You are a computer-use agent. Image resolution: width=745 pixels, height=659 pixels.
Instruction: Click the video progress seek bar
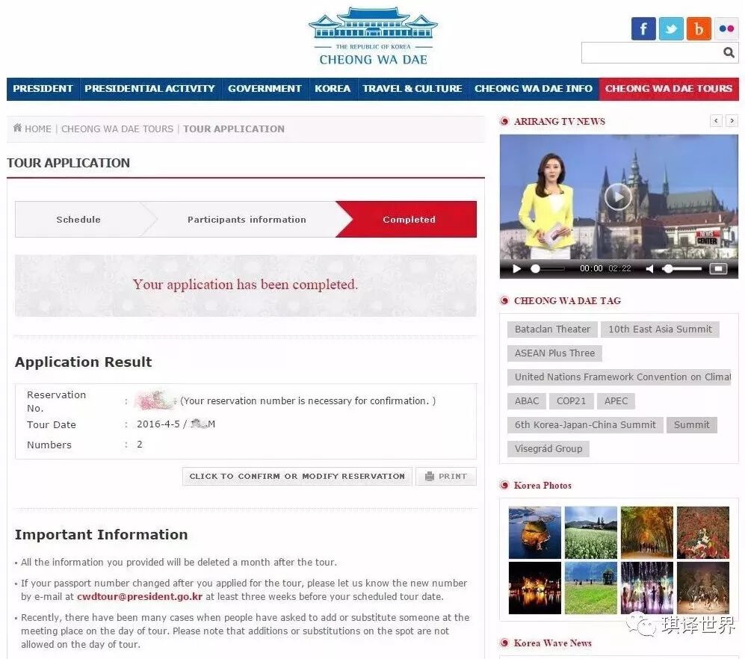click(547, 269)
